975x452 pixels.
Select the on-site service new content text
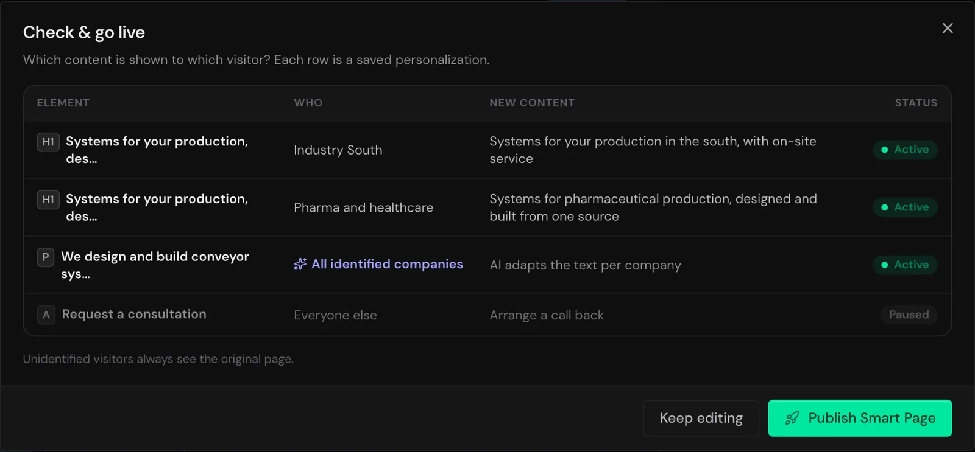(653, 150)
